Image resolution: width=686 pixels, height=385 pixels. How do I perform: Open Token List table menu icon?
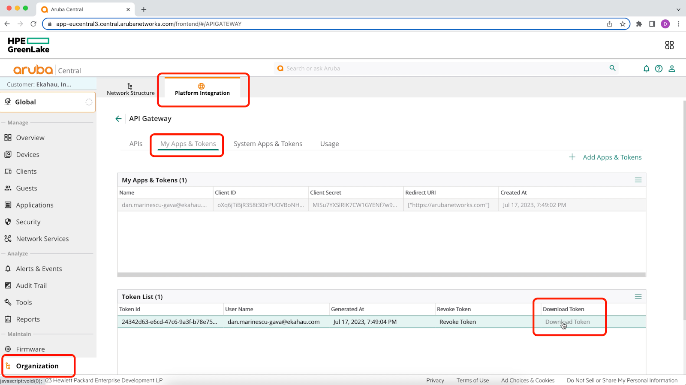click(638, 297)
